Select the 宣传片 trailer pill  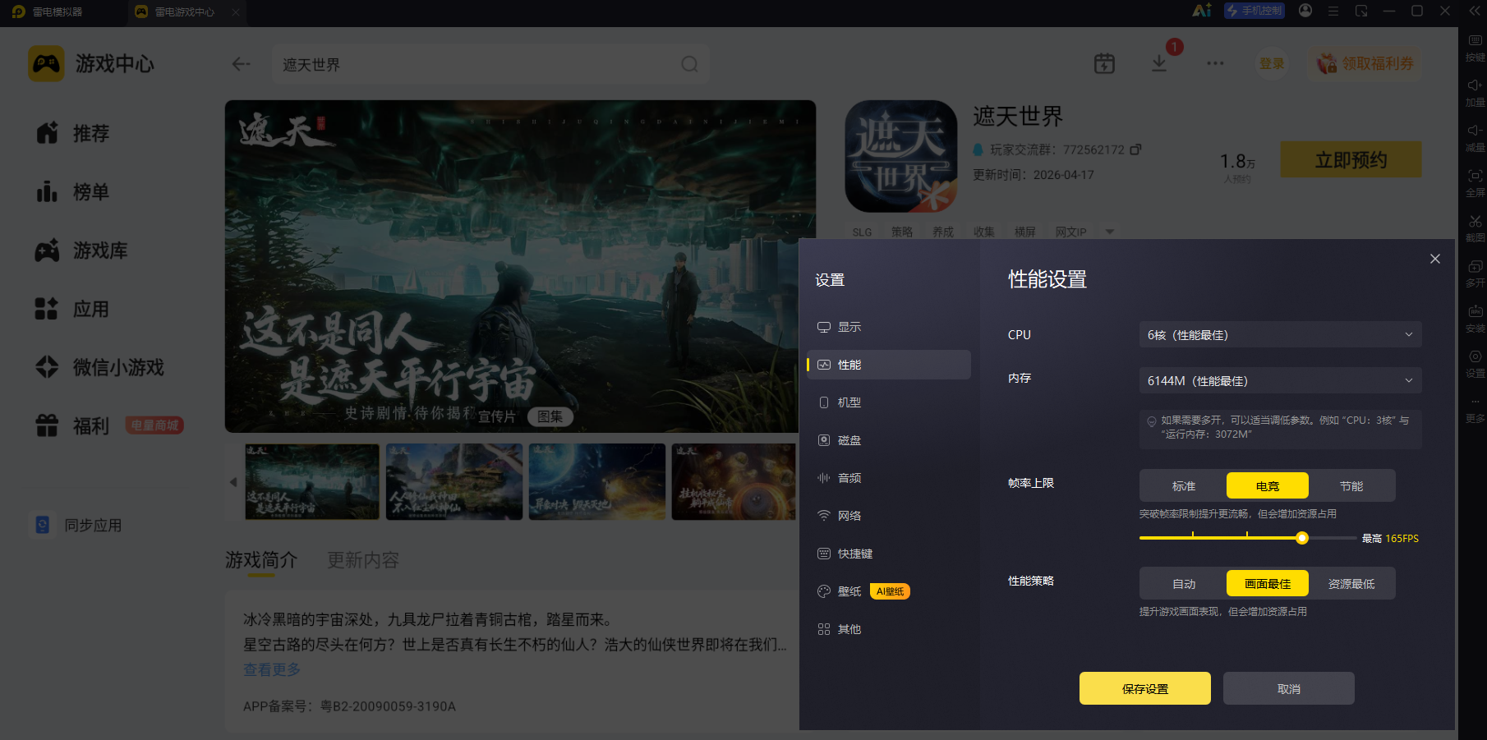point(497,416)
